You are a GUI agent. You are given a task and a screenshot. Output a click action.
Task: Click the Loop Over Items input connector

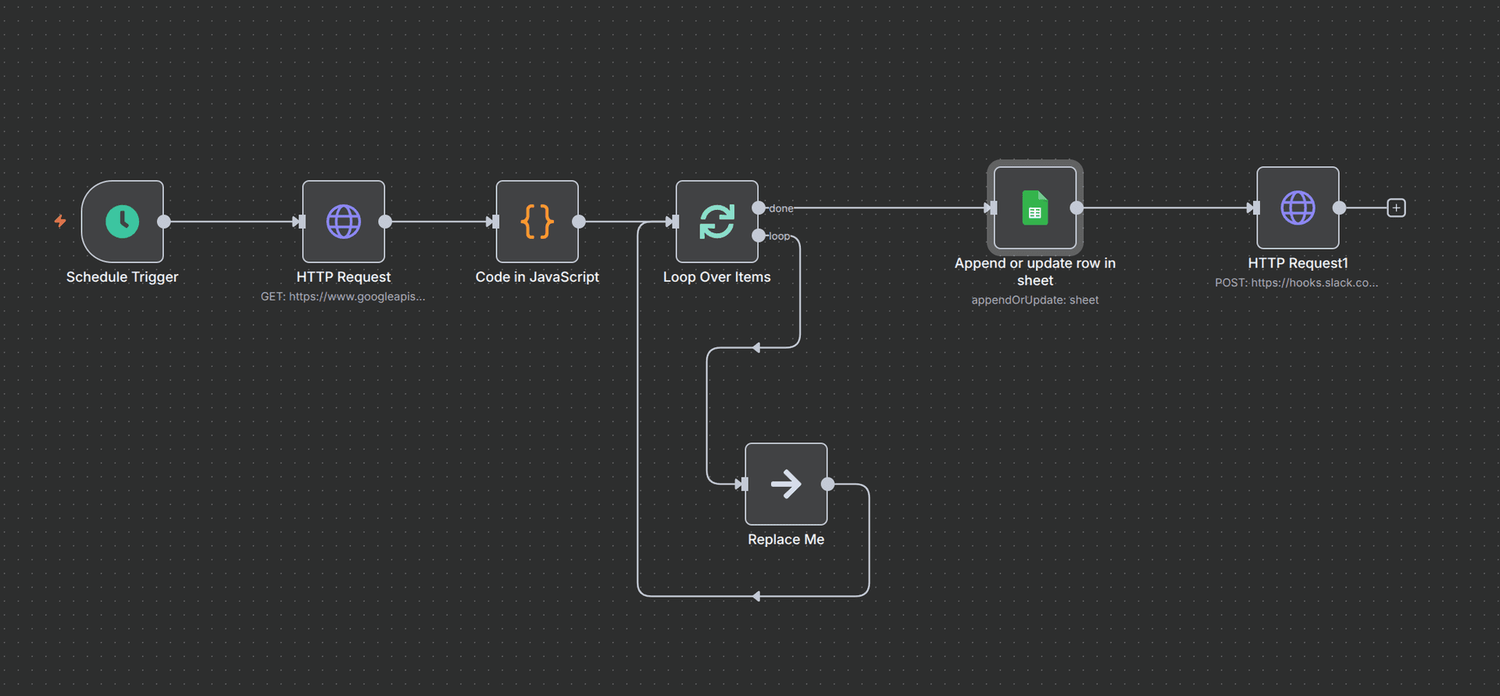[x=675, y=222]
